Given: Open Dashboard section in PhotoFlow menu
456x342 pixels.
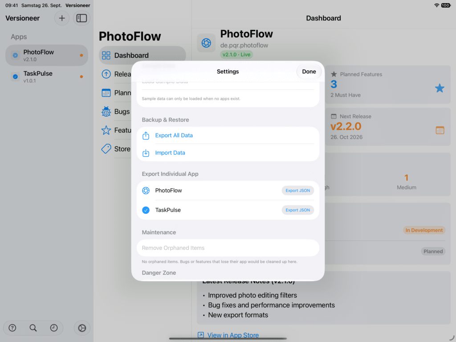Looking at the screenshot, I should pos(142,55).
